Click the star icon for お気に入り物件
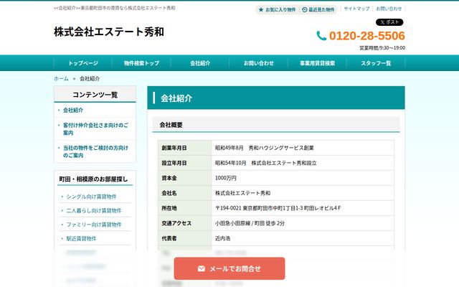This screenshot has width=459, height=287. 261,9
